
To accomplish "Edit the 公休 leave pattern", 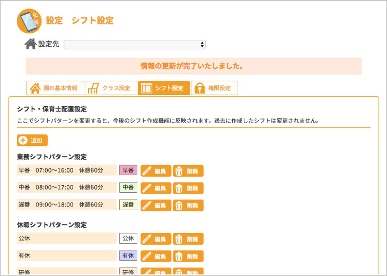I will click(x=156, y=239).
